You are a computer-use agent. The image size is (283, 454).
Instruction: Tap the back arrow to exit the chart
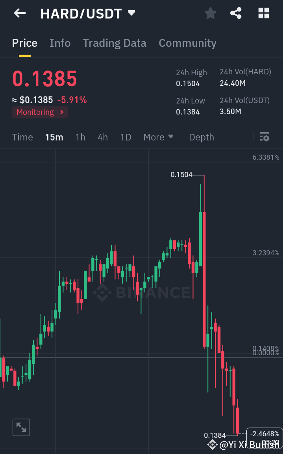(19, 13)
